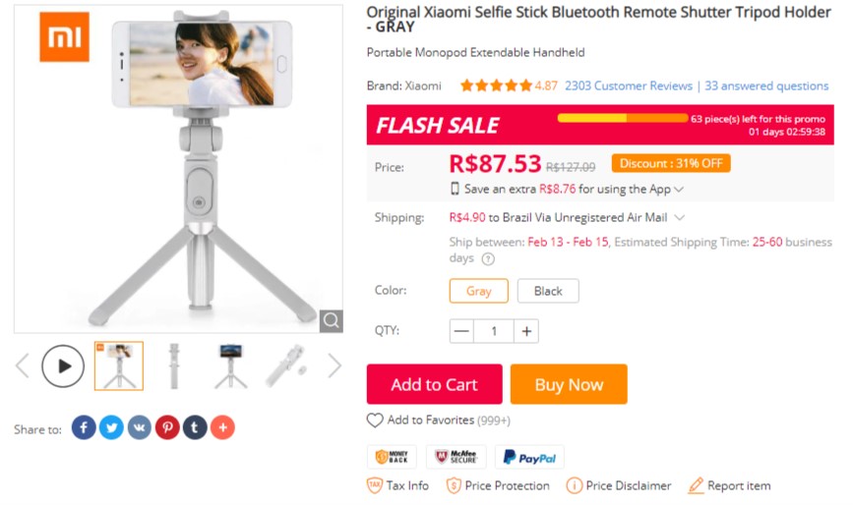Share product on Twitter
Image resolution: width=853 pixels, height=505 pixels.
click(111, 427)
